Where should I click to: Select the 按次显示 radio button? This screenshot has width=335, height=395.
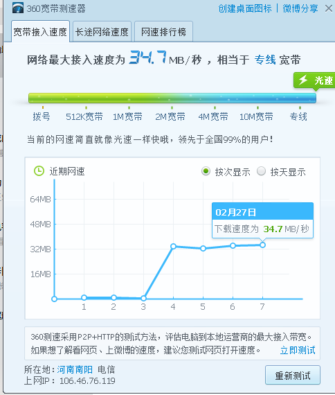pyautogui.click(x=206, y=171)
